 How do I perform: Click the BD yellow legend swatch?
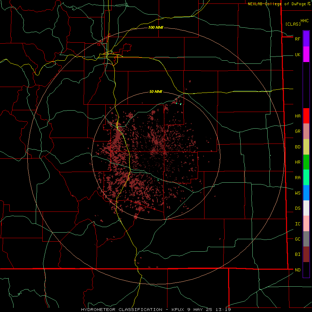(x=306, y=147)
